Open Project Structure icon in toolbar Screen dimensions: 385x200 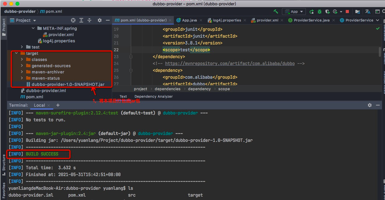point(357,12)
